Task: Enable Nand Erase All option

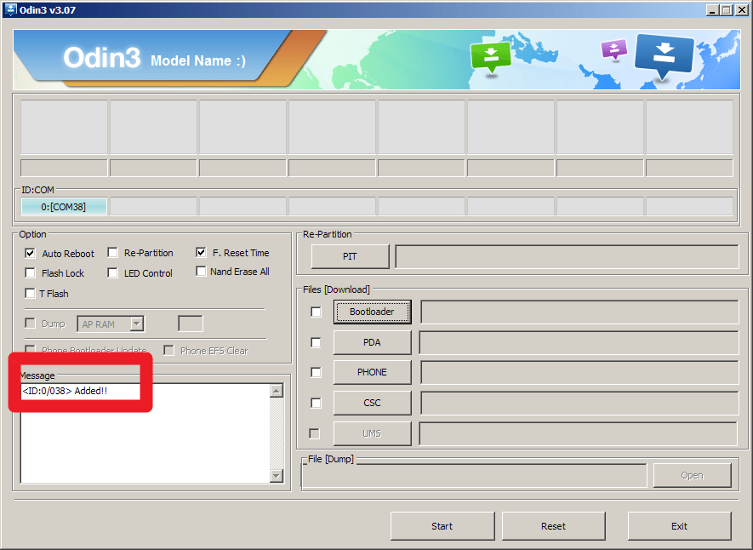Action: click(x=201, y=272)
